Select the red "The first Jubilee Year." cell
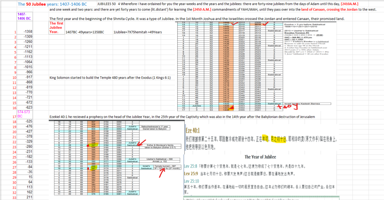 [x=56, y=28]
